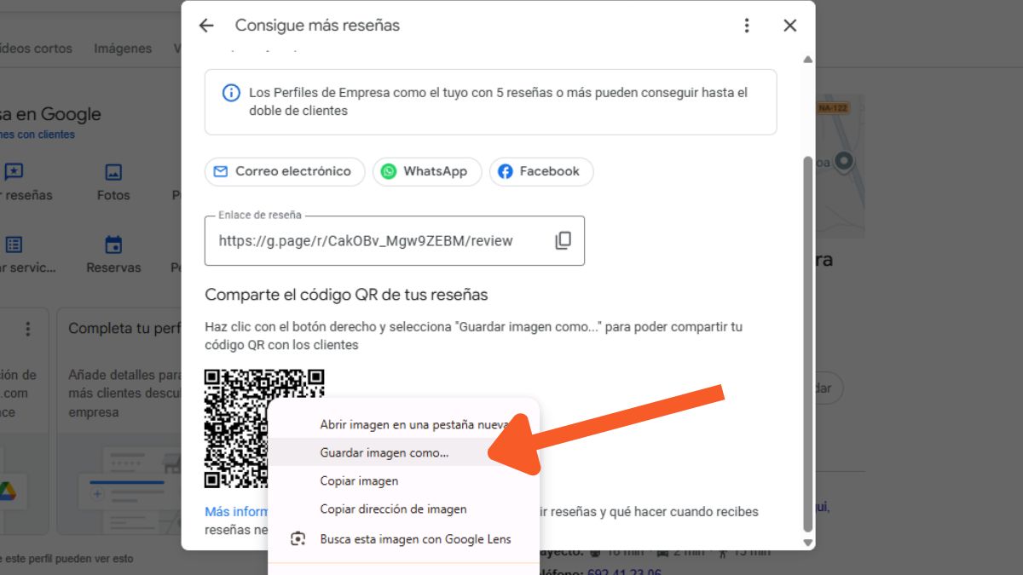Select Guardar imagen como... menu entry

pyautogui.click(x=384, y=453)
